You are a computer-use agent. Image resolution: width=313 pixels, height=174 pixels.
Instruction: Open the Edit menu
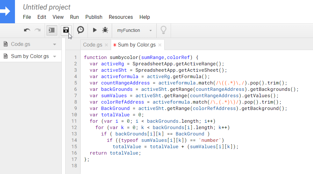coord(42,17)
